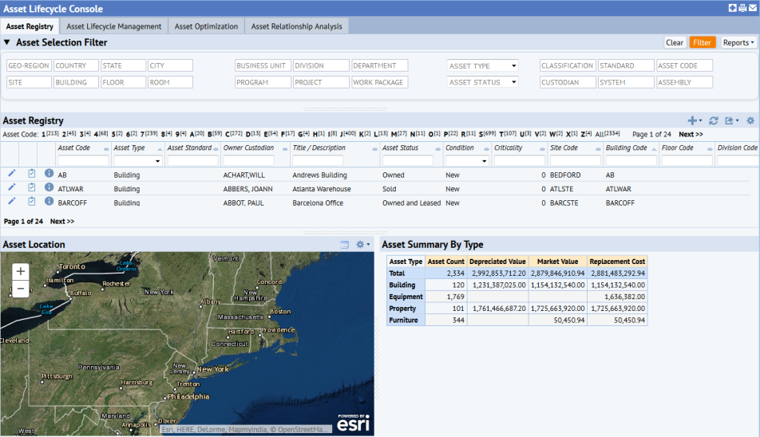
Task: Collapse the Asset Selection Filter section
Action: click(7, 43)
